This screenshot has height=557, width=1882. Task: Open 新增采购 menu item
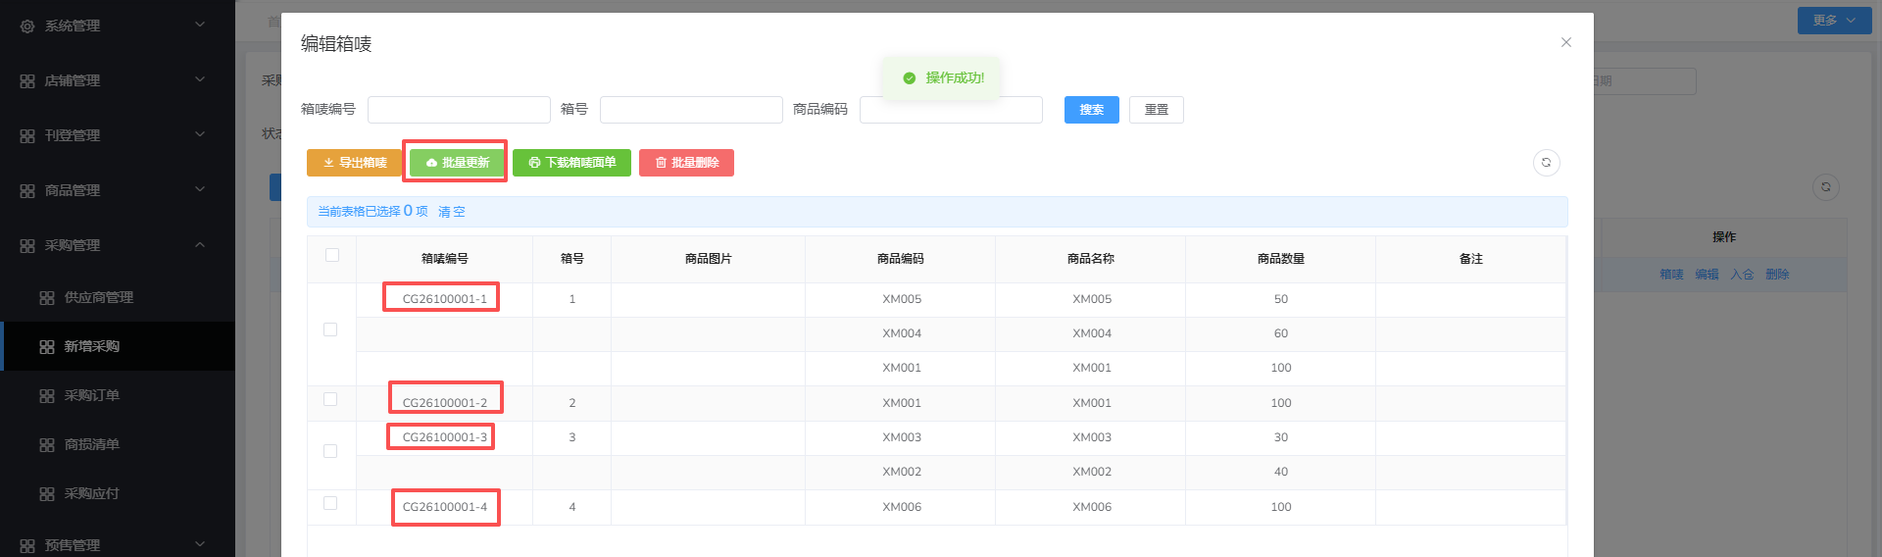(118, 346)
